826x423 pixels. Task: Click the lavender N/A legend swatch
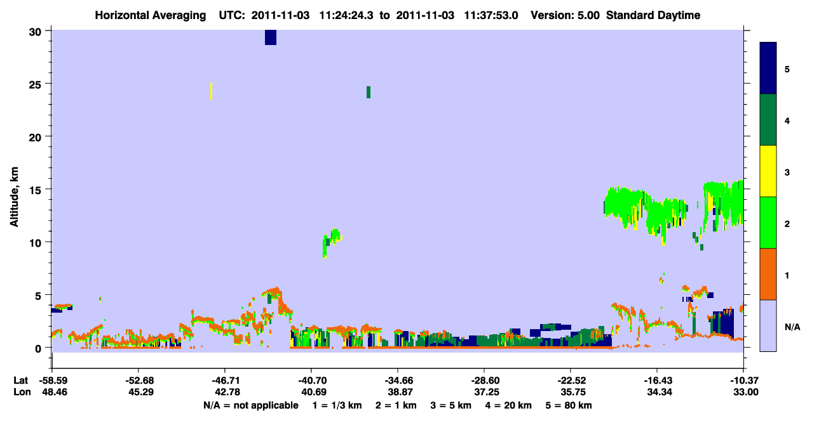[768, 325]
